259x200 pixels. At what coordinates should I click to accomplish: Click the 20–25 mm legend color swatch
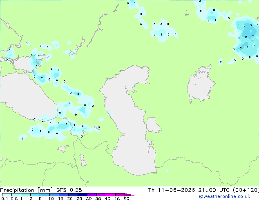pos(73,195)
